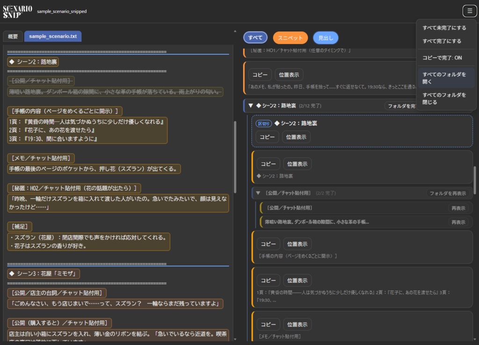This screenshot has height=345, width=479.
Task: Click the sample_scenario_snipped project title
Action: (62, 11)
